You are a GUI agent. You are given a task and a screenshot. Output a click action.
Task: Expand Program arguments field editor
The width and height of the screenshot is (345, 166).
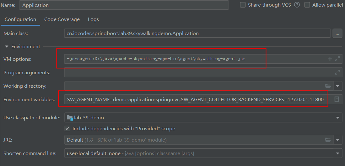337,72
